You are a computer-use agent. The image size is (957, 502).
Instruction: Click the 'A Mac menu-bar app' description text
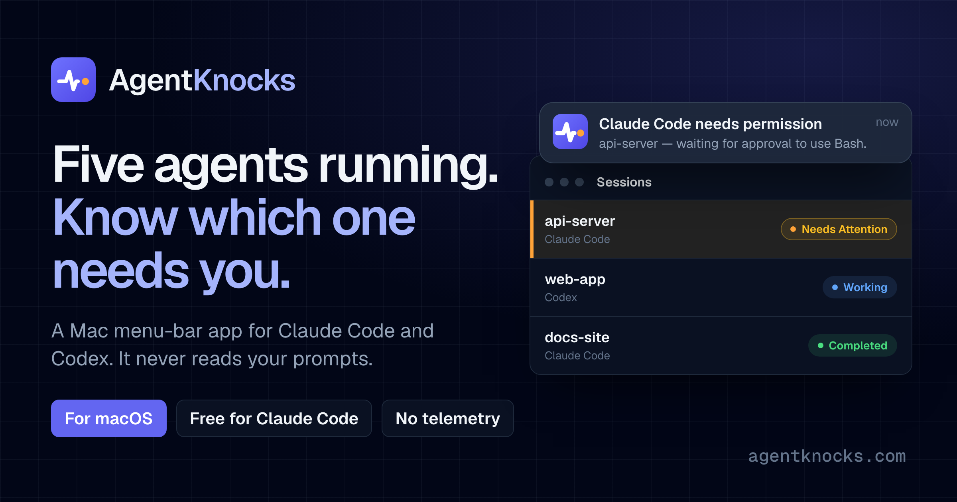click(x=242, y=345)
